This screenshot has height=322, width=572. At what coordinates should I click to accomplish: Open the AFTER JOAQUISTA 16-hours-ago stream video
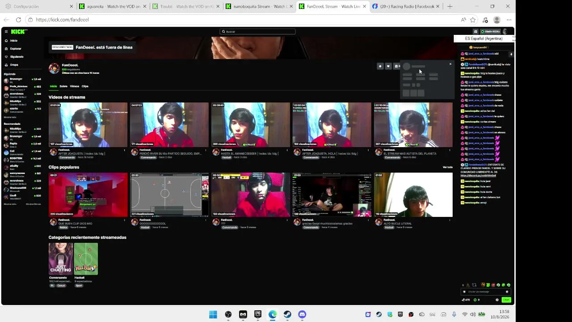tap(88, 125)
